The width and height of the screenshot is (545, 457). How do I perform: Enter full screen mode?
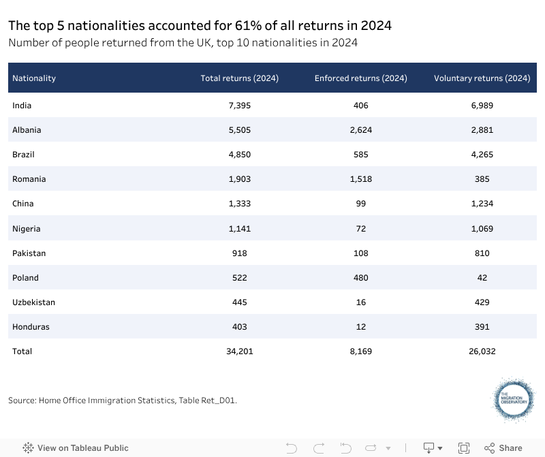tap(464, 447)
